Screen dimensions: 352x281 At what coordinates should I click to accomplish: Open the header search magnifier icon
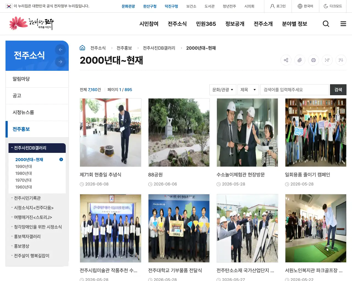[x=326, y=24]
